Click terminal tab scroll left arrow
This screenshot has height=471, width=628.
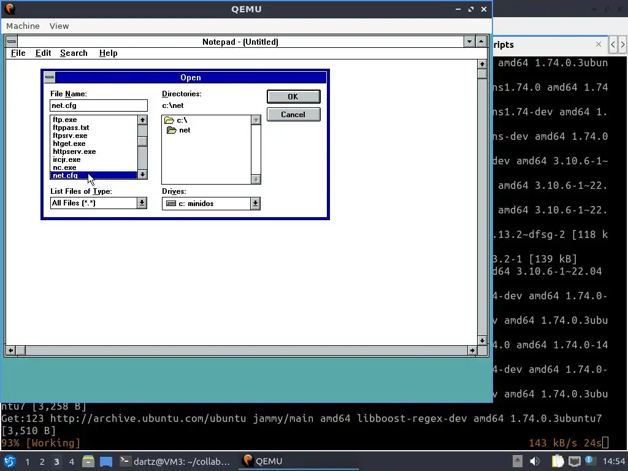click(x=613, y=44)
